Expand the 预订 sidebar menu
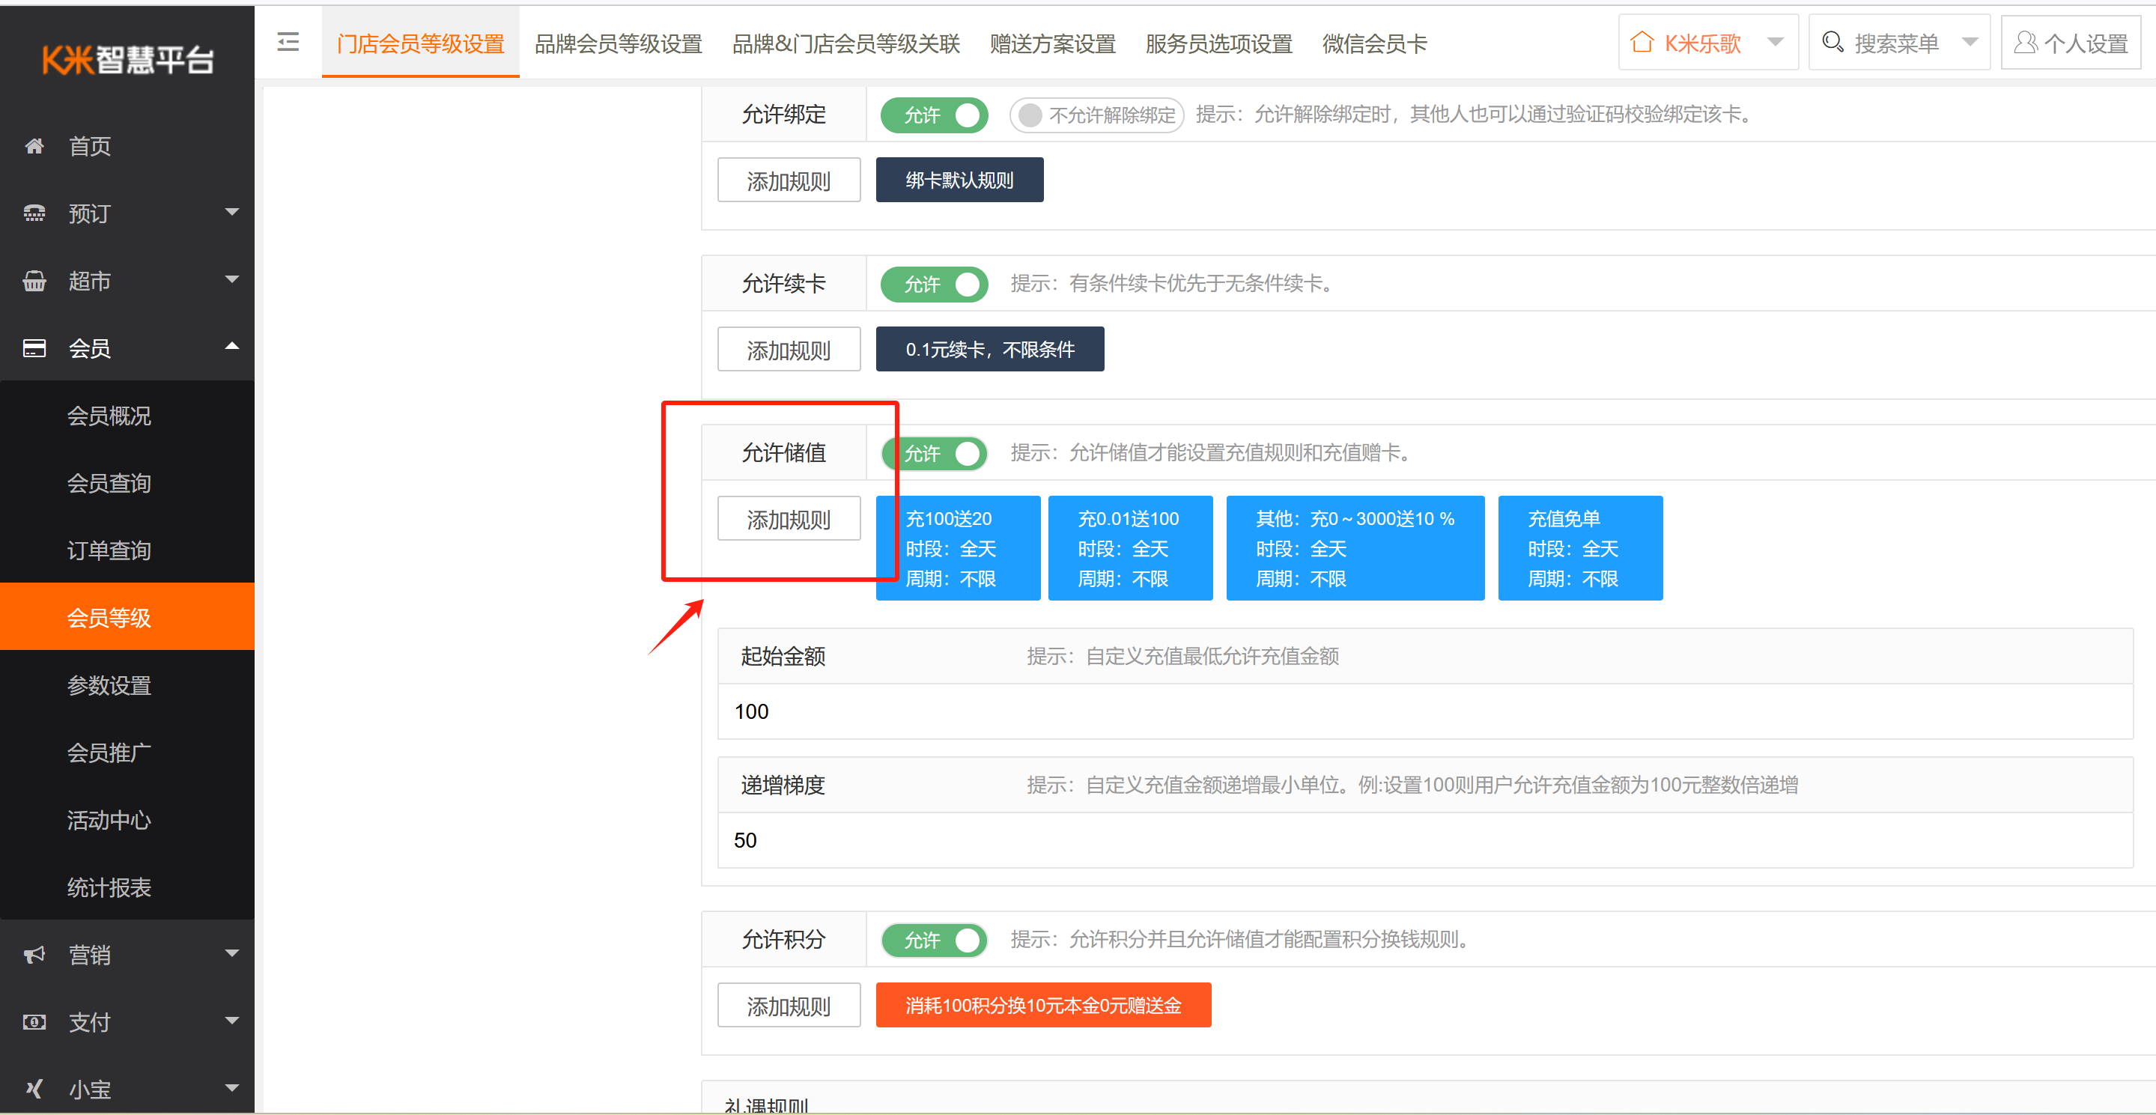Viewport: 2156px width, 1115px height. [x=232, y=213]
